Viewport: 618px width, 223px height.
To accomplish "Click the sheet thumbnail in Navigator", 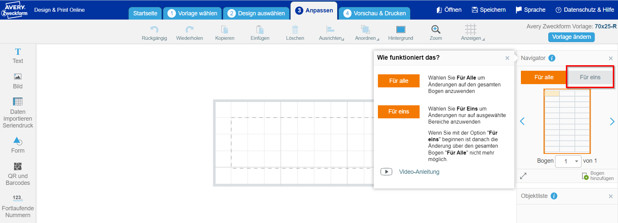I will click(x=567, y=121).
